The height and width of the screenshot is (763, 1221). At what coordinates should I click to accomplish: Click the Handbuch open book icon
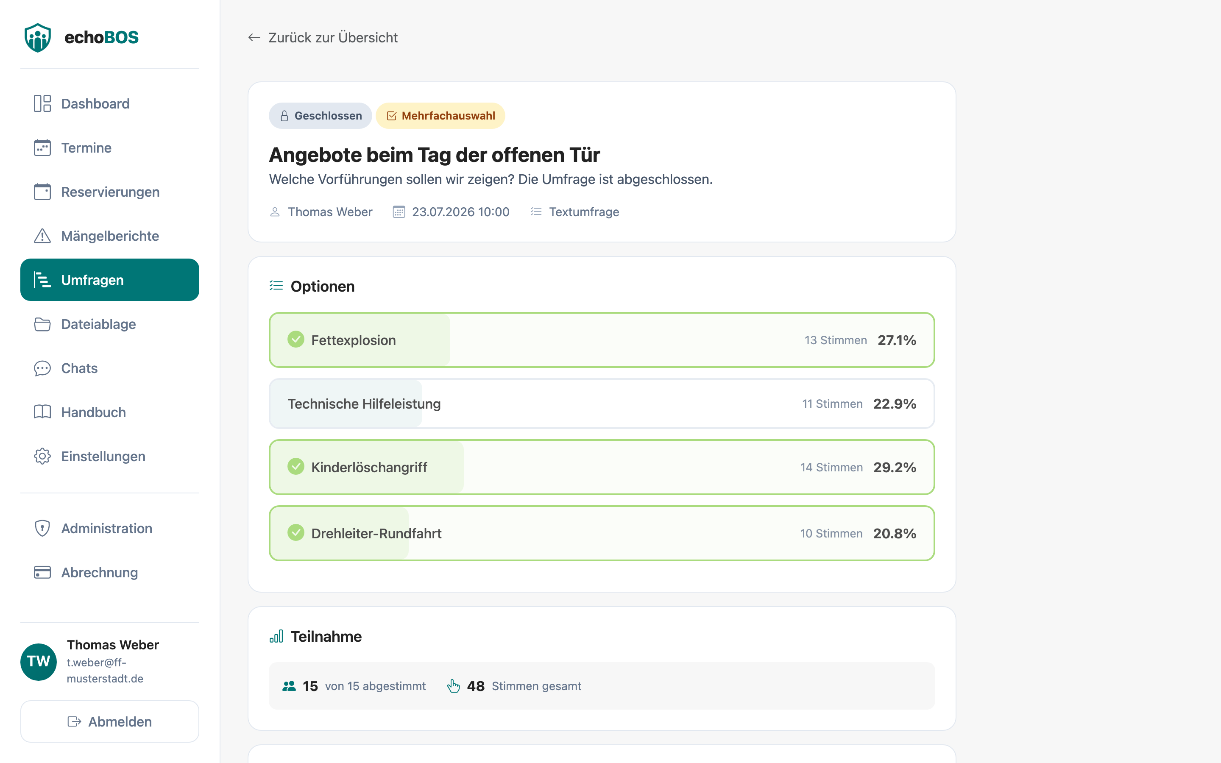(42, 412)
